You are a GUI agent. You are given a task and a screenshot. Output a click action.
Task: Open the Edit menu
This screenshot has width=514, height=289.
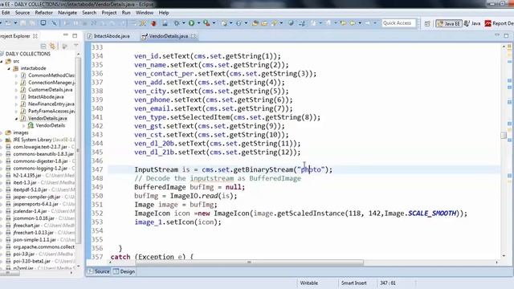(6, 13)
